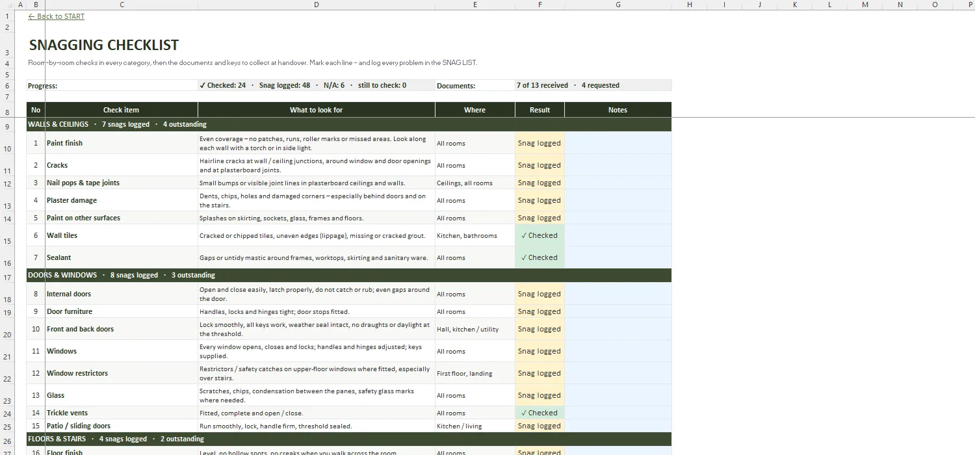Open Result cell for Patio / sliding doors
The width and height of the screenshot is (975, 455).
coord(539,426)
